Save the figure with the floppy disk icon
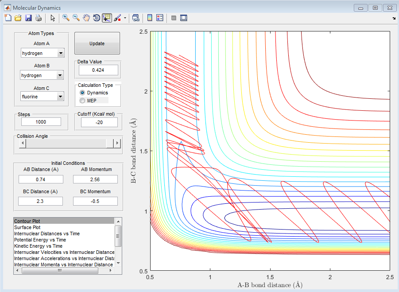399x292 pixels. point(28,18)
